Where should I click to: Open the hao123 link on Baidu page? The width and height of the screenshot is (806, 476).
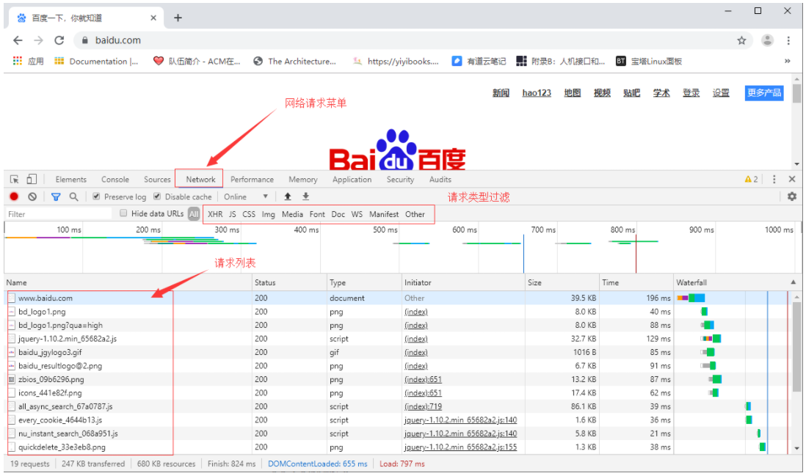pos(537,93)
